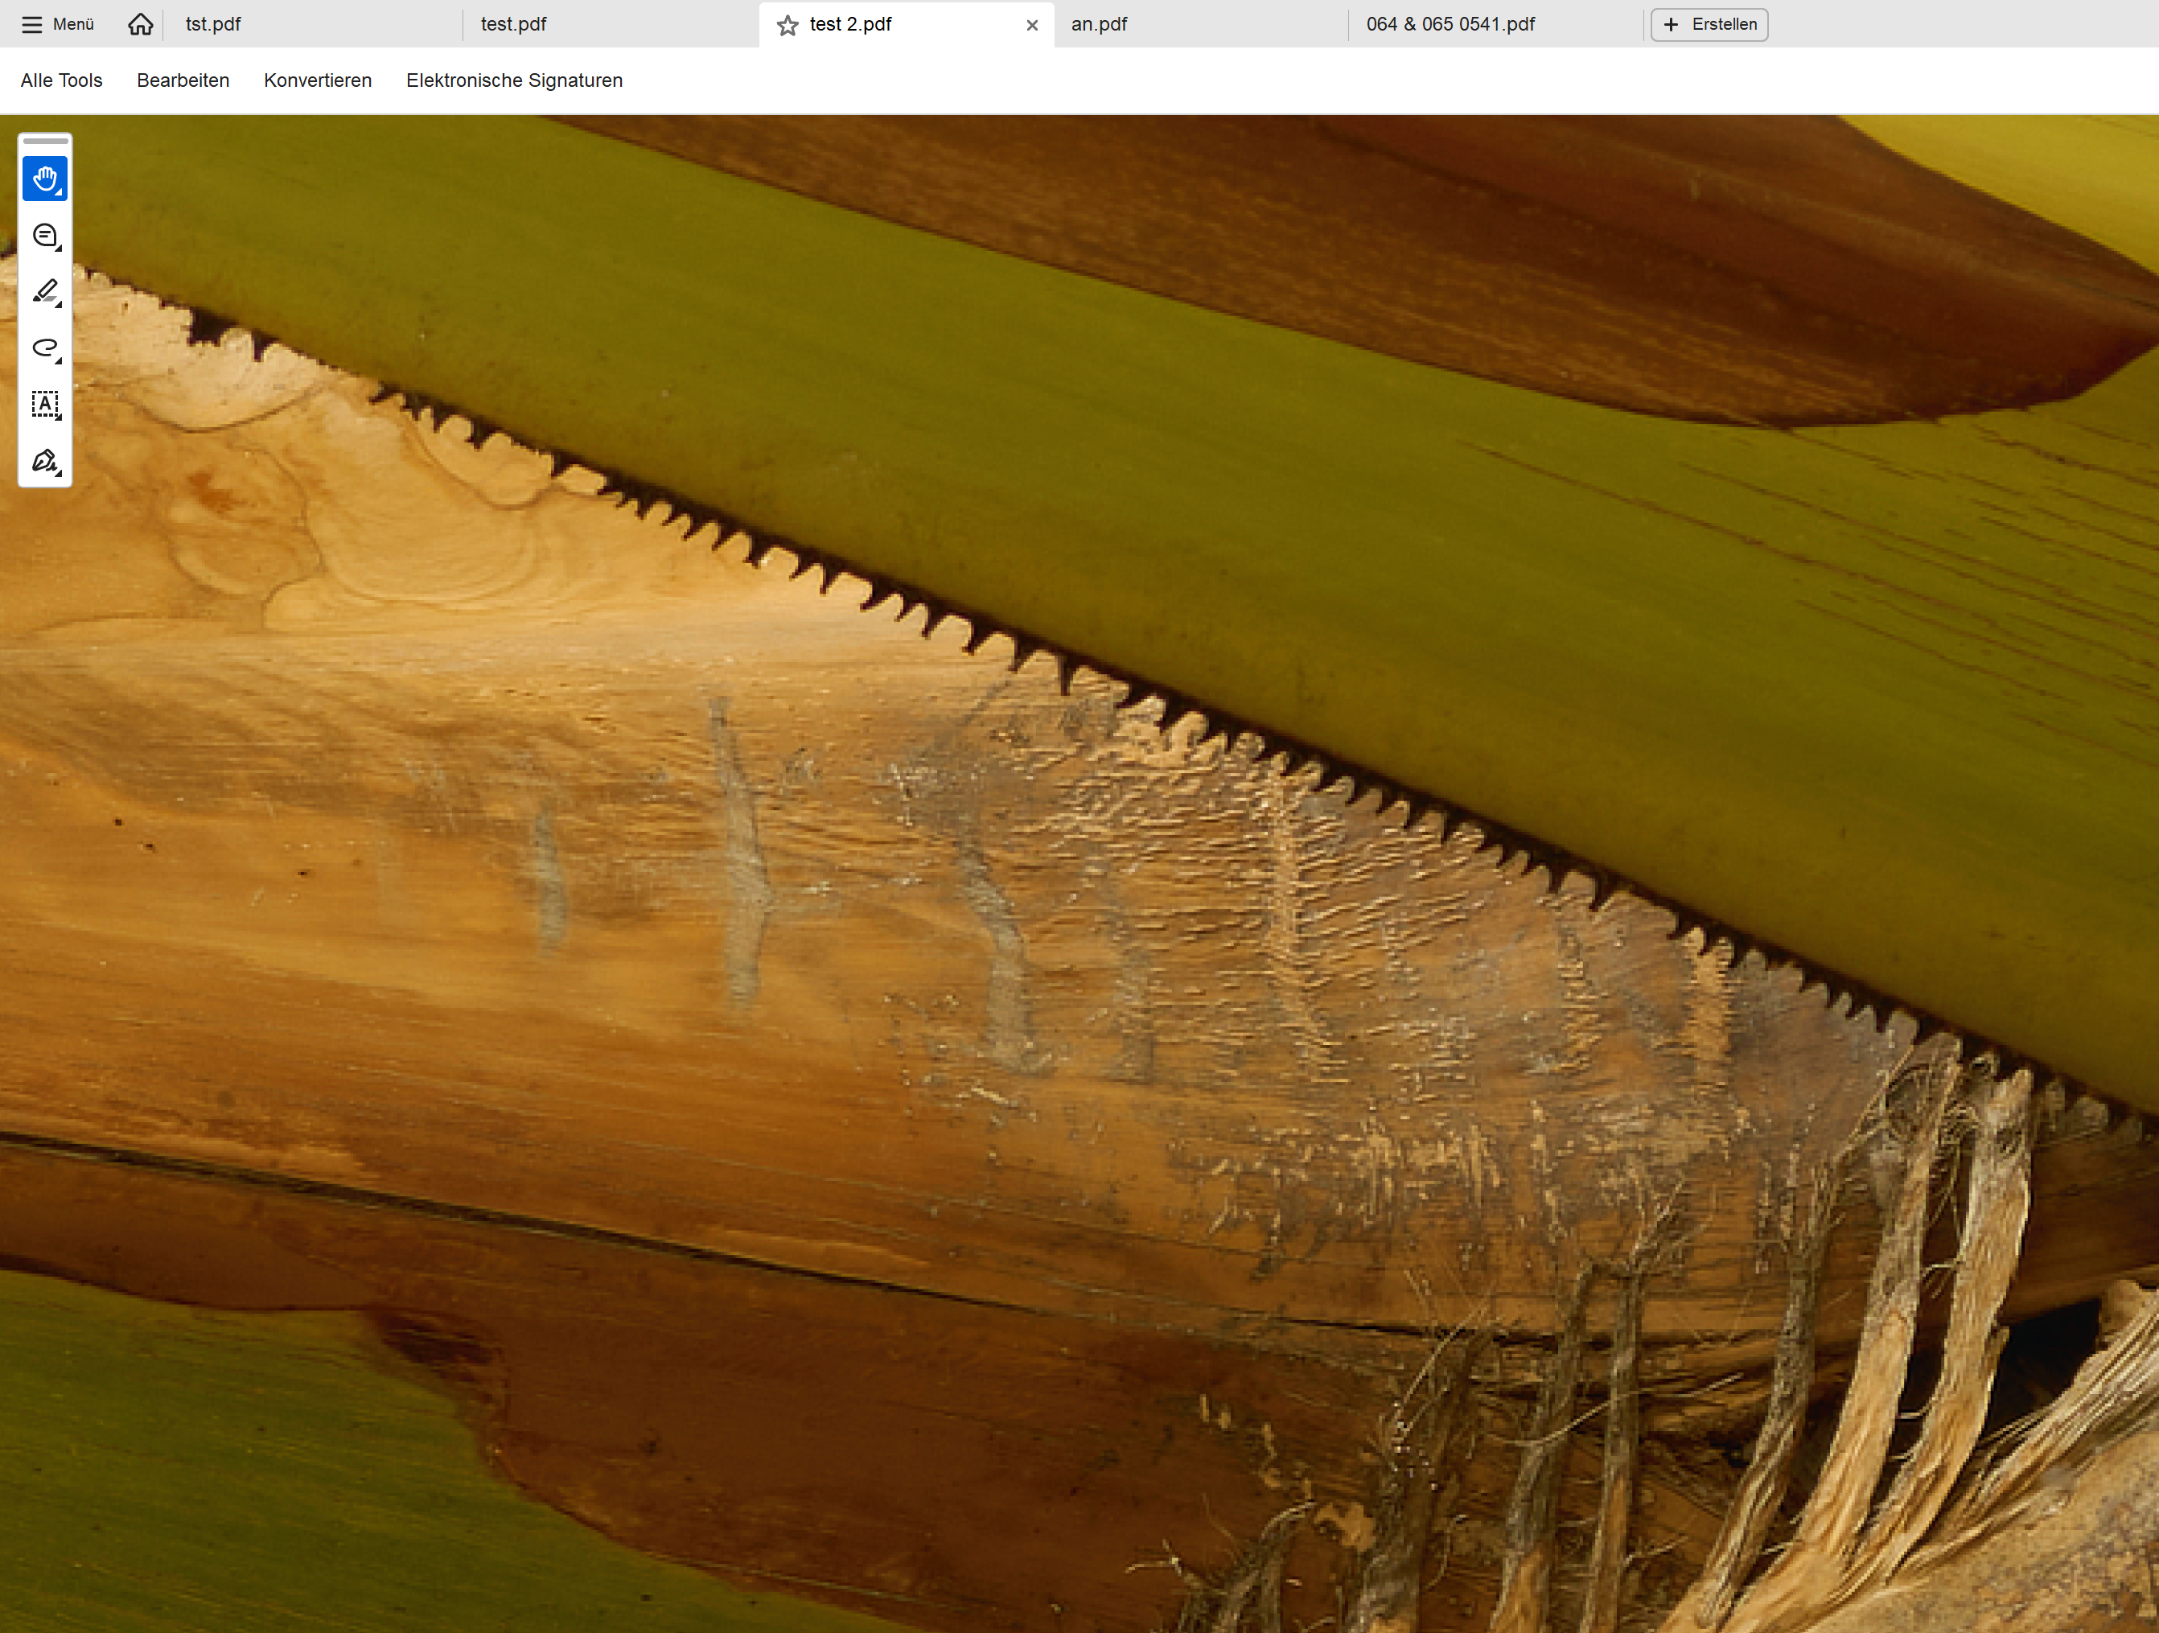Select the highlighter pen tool
The height and width of the screenshot is (1633, 2159).
[45, 292]
